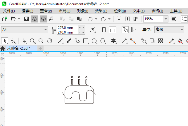Open the 布局(L) menu
Image resolution: width=188 pixels, height=126 pixels.
65,11
